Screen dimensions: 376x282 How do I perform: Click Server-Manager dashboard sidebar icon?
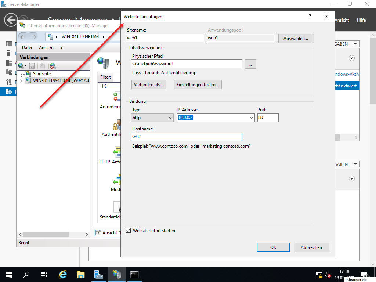point(9,44)
